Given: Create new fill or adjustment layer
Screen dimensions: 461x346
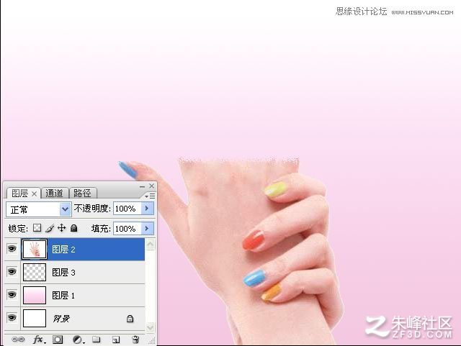Looking at the screenshot, I should point(78,340).
